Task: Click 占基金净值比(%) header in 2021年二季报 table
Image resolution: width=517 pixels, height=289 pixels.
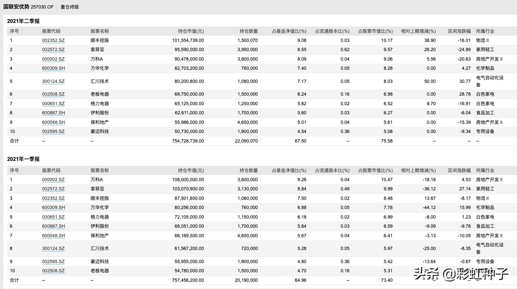Action: click(289, 31)
